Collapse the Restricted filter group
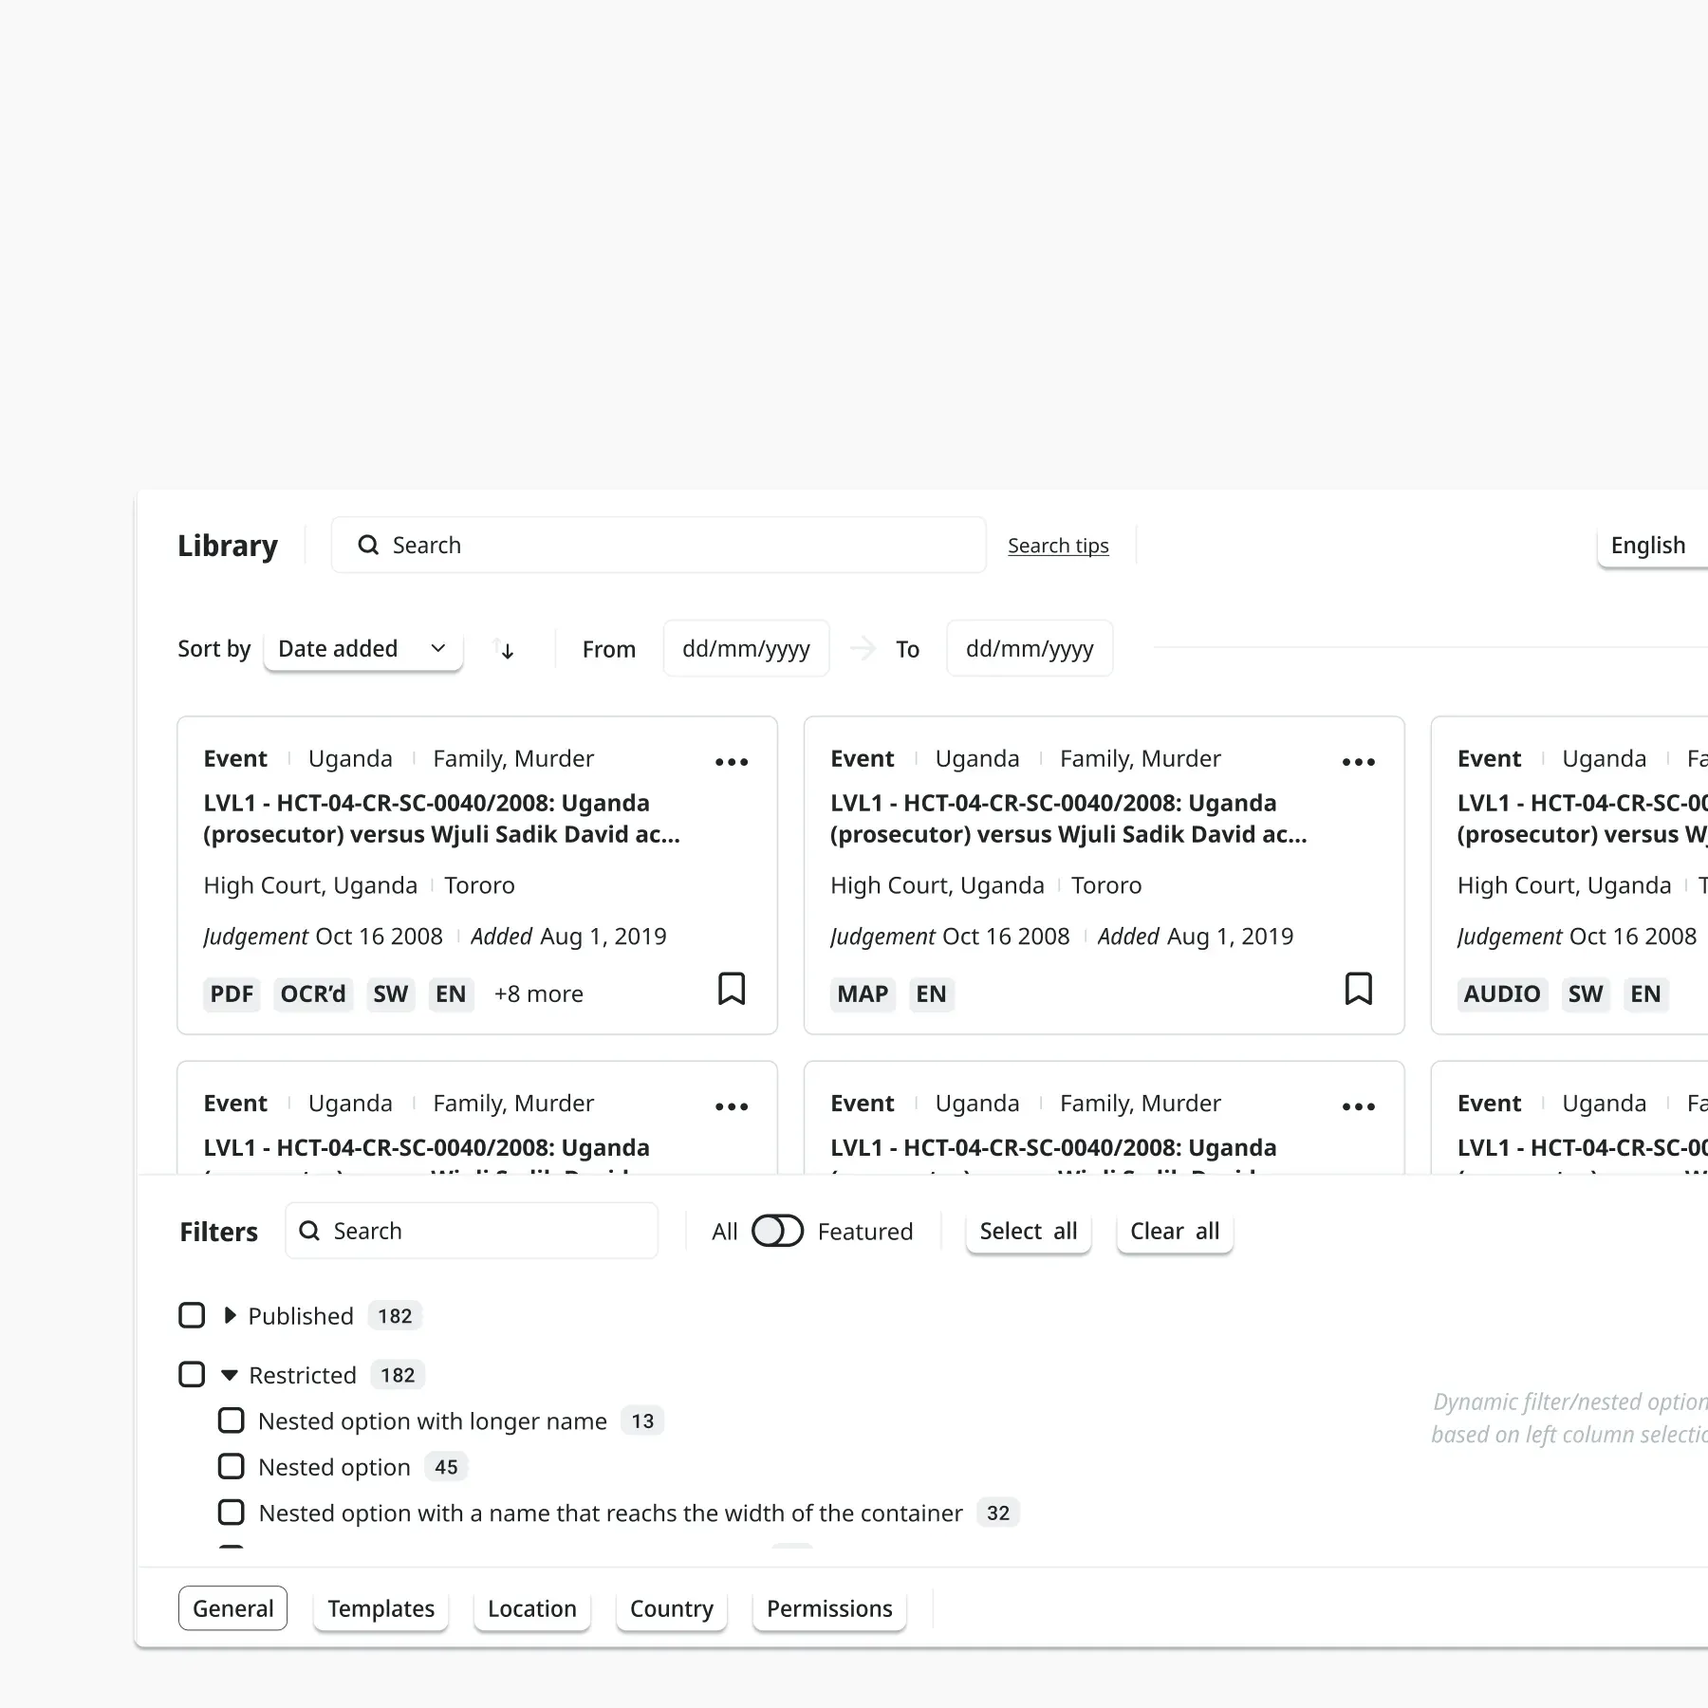The height and width of the screenshot is (1708, 1708). pyautogui.click(x=230, y=1375)
